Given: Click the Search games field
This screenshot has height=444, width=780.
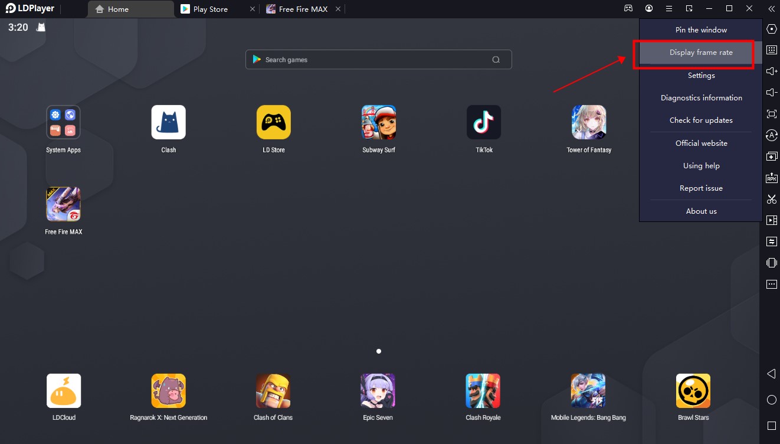Looking at the screenshot, I should pos(378,60).
